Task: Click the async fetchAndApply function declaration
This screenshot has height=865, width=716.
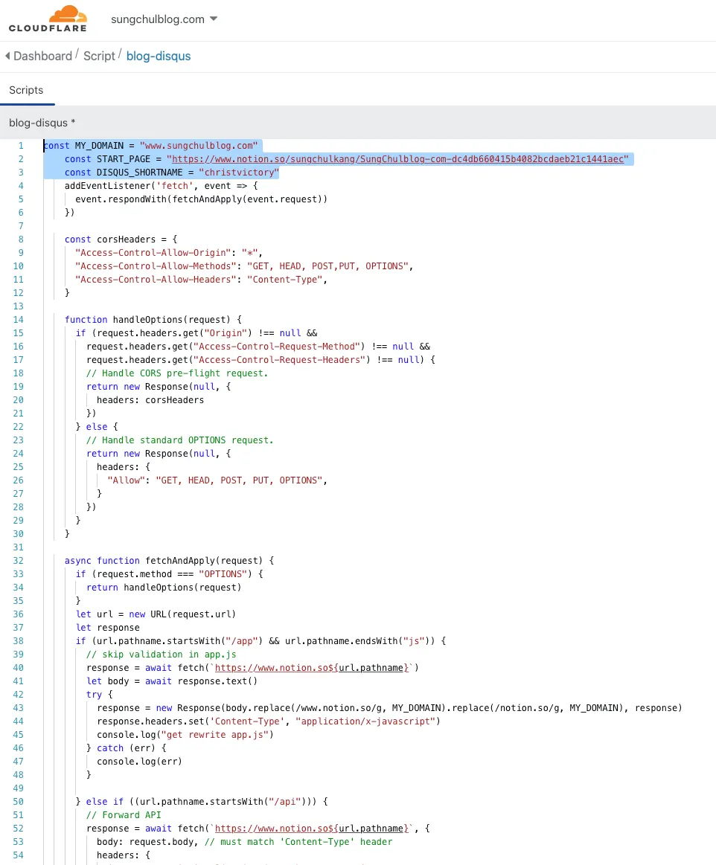Action: 170,561
